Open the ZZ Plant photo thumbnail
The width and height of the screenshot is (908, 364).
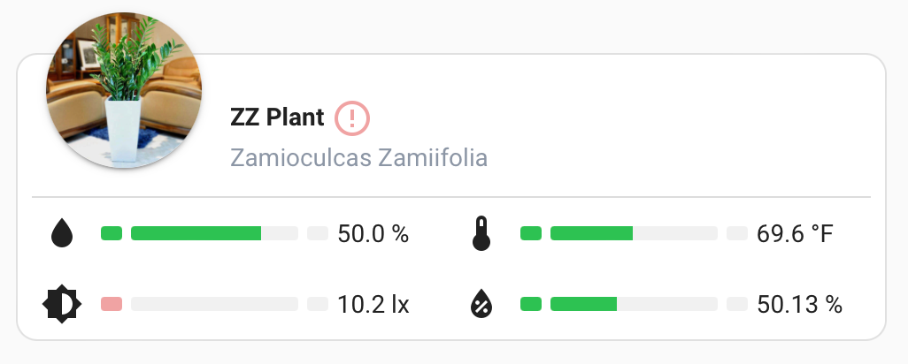(x=124, y=91)
